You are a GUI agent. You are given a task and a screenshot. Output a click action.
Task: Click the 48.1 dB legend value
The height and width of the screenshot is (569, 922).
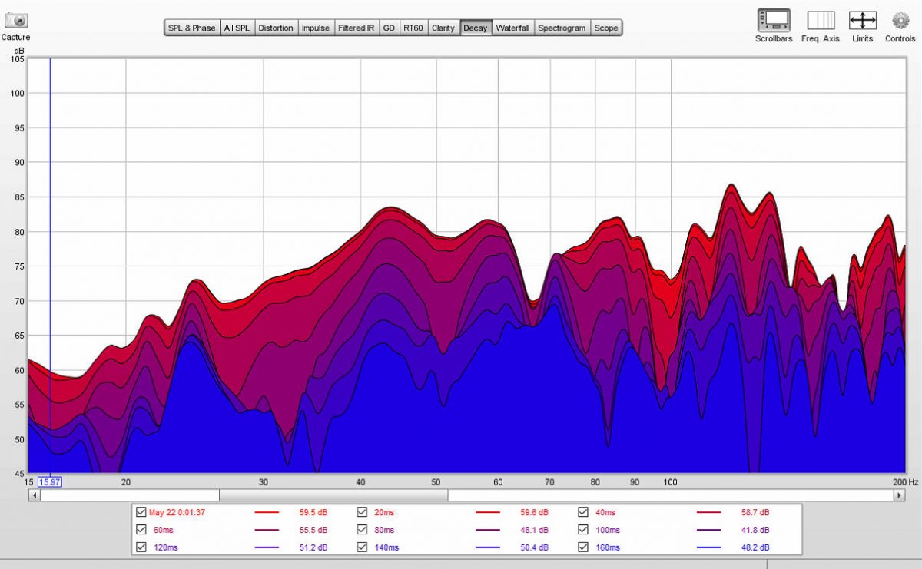[x=534, y=530]
